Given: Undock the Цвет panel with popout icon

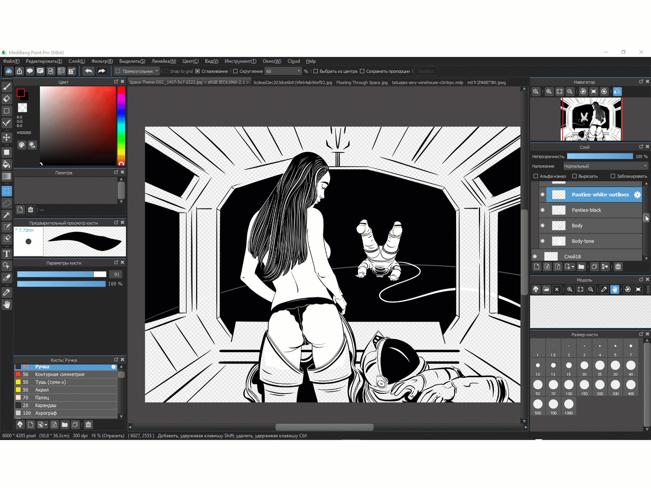Looking at the screenshot, I should [116, 82].
